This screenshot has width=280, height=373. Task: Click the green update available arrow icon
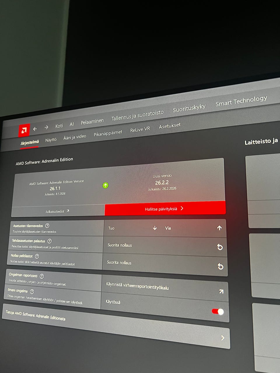click(105, 185)
